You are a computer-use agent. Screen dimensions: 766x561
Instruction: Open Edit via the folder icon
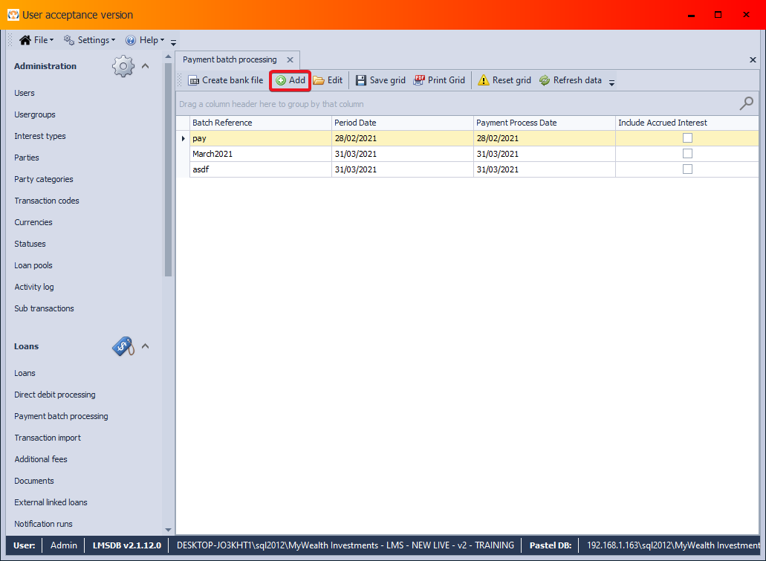point(319,80)
